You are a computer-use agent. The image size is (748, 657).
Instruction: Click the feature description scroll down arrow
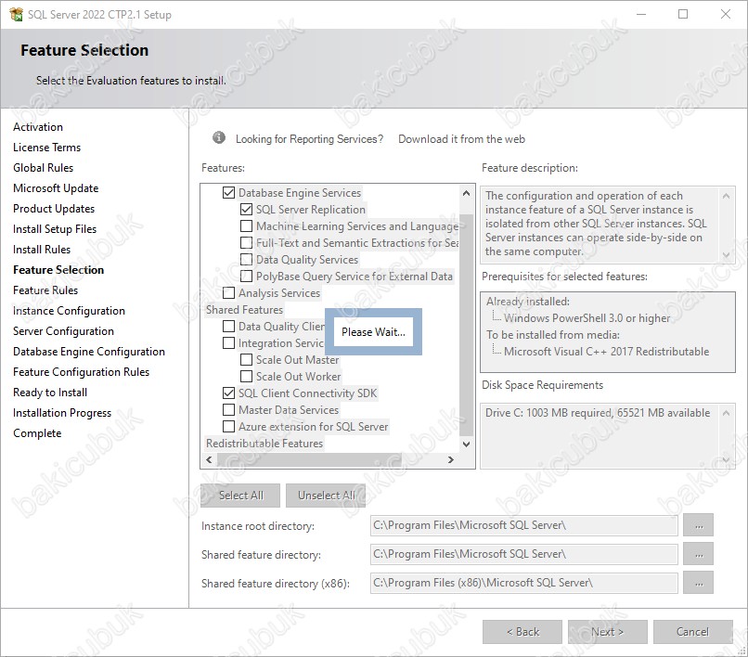click(x=726, y=255)
